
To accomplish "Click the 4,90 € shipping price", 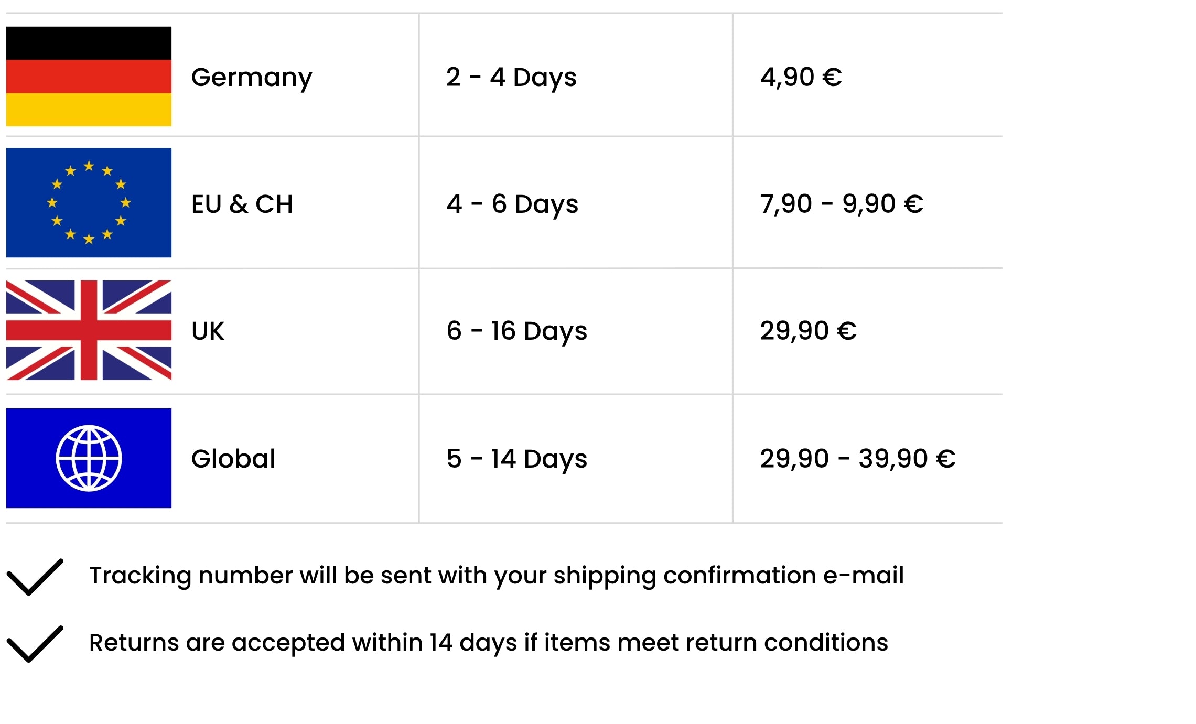I will tap(801, 78).
